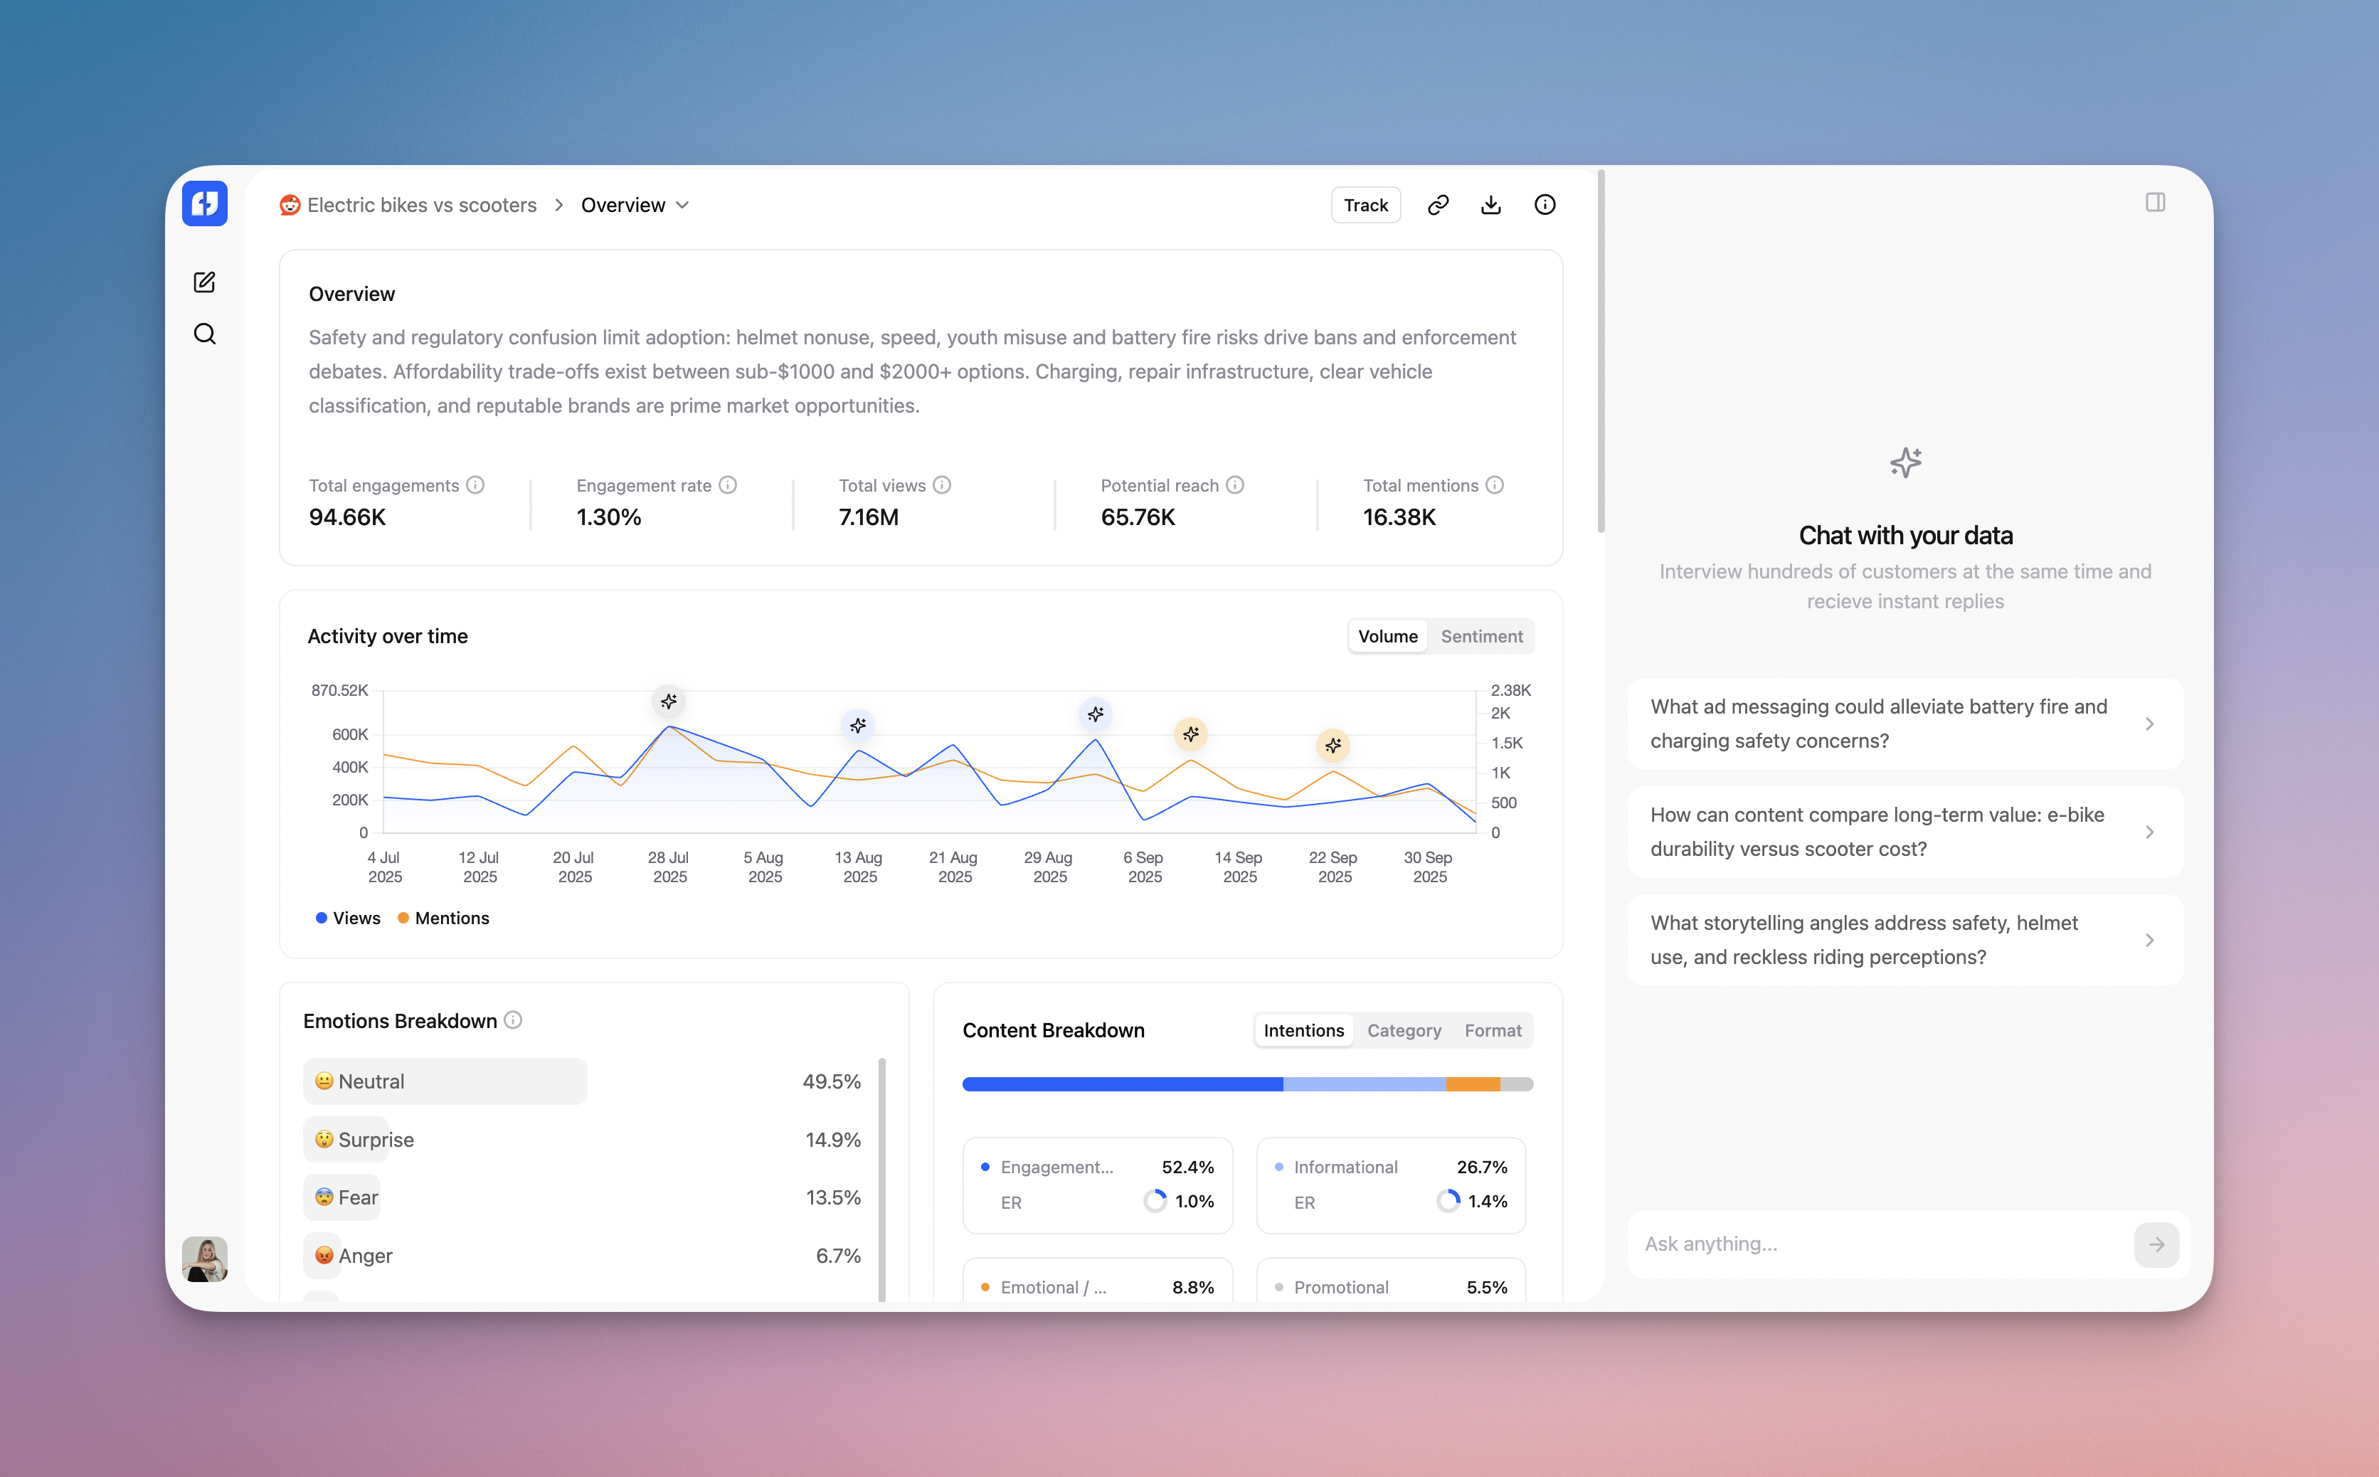Select the Format tab in Content Breakdown

(1493, 1031)
